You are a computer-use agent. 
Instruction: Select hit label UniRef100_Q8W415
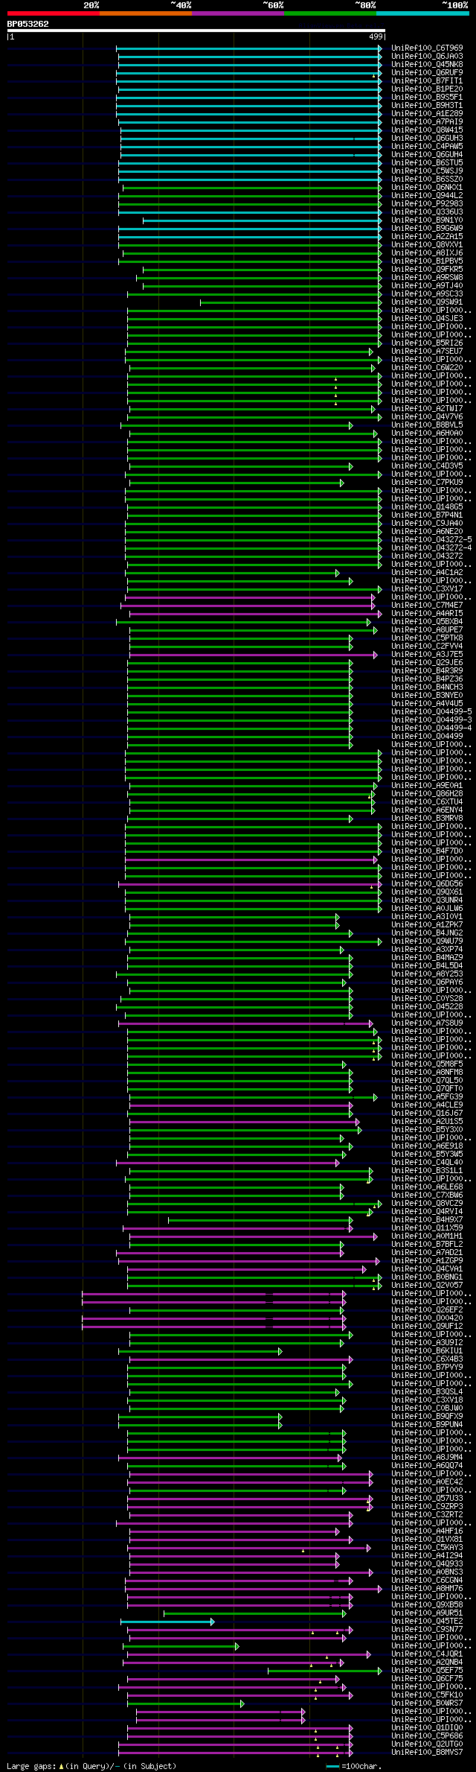pos(427,130)
